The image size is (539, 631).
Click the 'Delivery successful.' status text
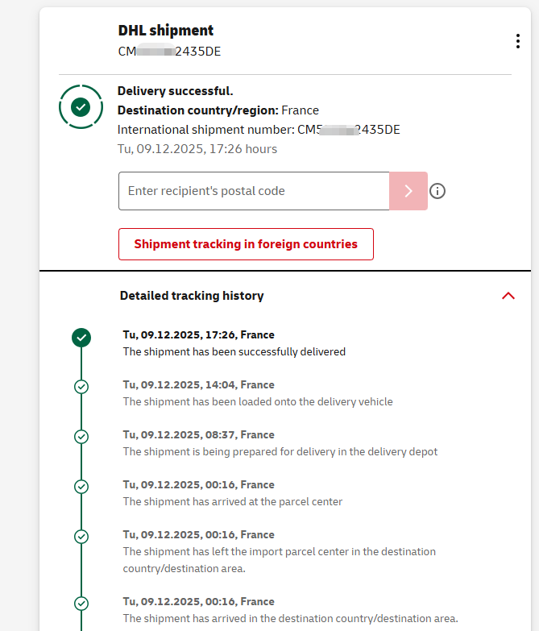pos(176,91)
